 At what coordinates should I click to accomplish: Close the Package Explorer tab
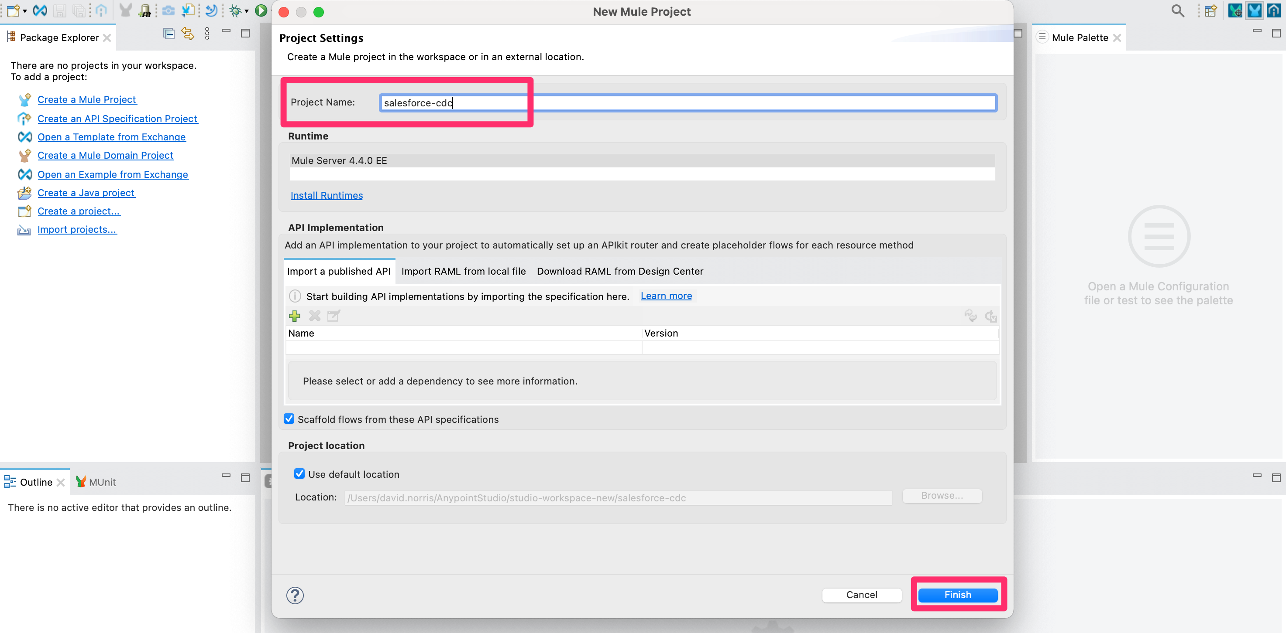click(x=107, y=37)
